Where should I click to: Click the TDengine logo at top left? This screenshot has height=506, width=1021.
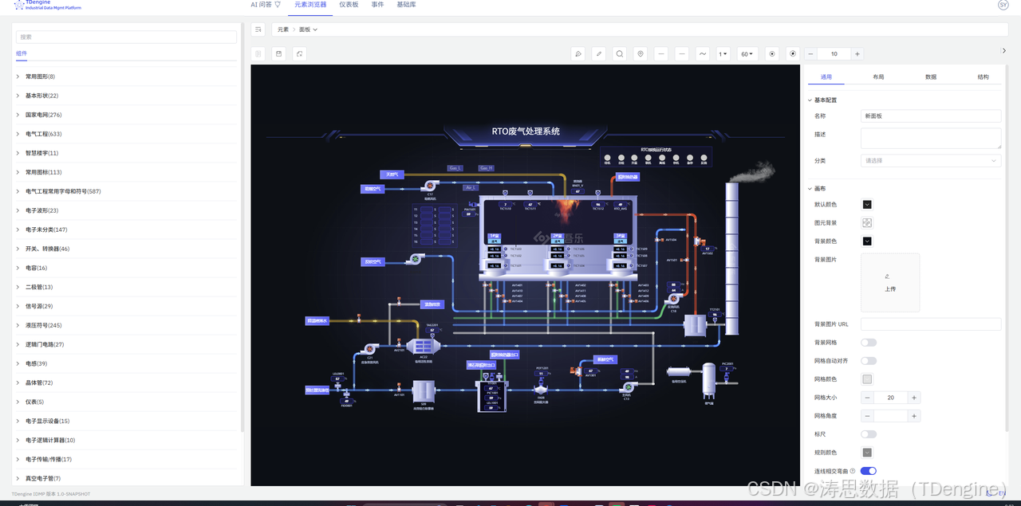(49, 5)
